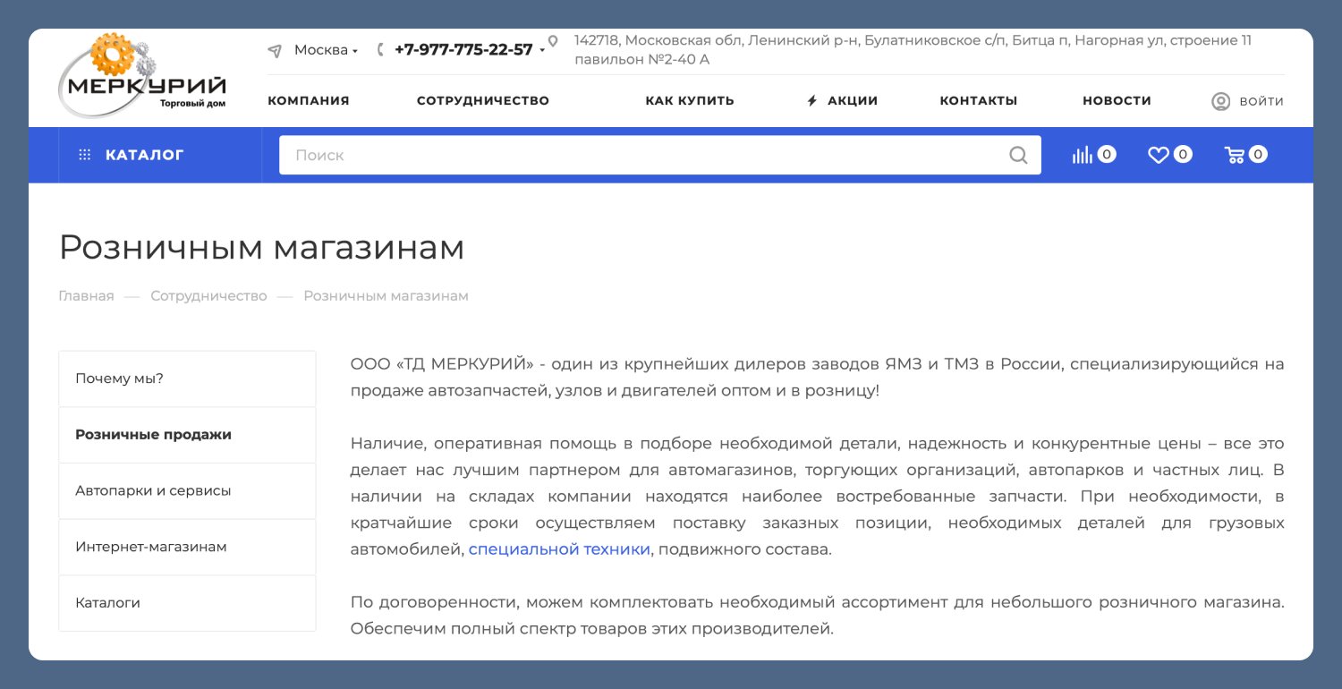
Task: Open the comparison chart icon
Action: coord(1083,155)
